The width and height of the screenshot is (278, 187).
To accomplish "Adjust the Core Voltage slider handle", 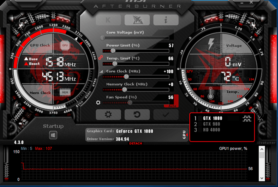I will (x=102, y=37).
